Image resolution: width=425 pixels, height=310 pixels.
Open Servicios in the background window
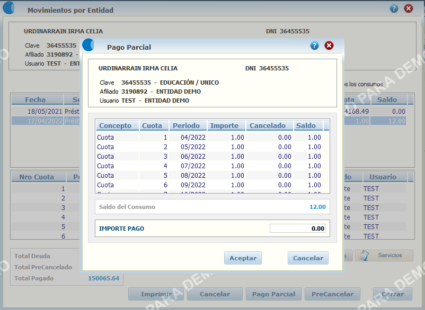[384, 256]
